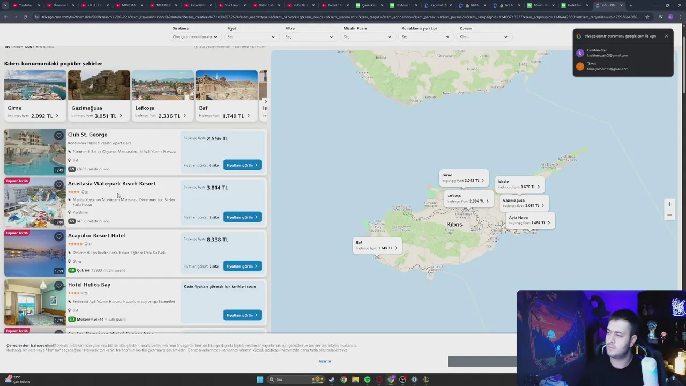Switch to the Hotel Kal browser tab

[575, 5]
